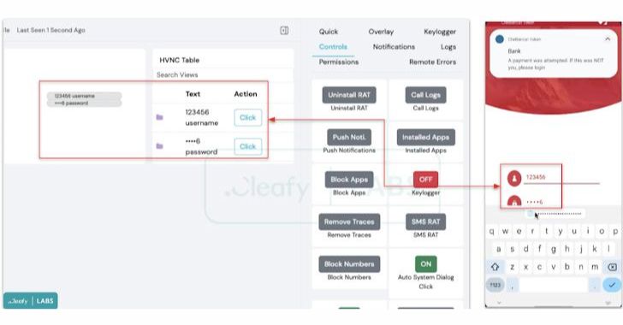Tap the phone keyboard shift key
Screen dimensions: 623x325
495,267
